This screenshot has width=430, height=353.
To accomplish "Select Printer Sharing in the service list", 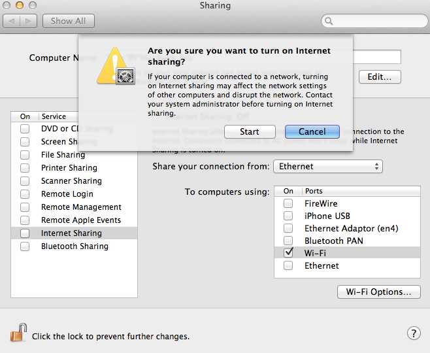I will [74, 168].
